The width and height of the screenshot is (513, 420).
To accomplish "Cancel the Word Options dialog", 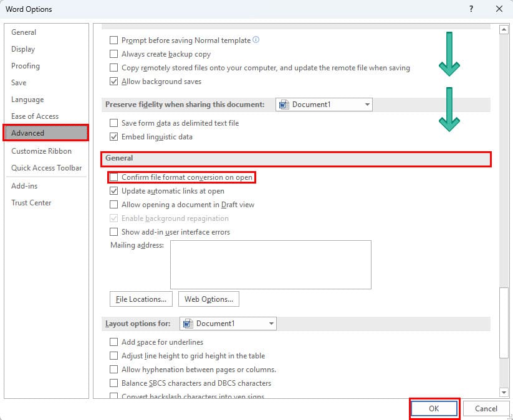I will pyautogui.click(x=486, y=409).
